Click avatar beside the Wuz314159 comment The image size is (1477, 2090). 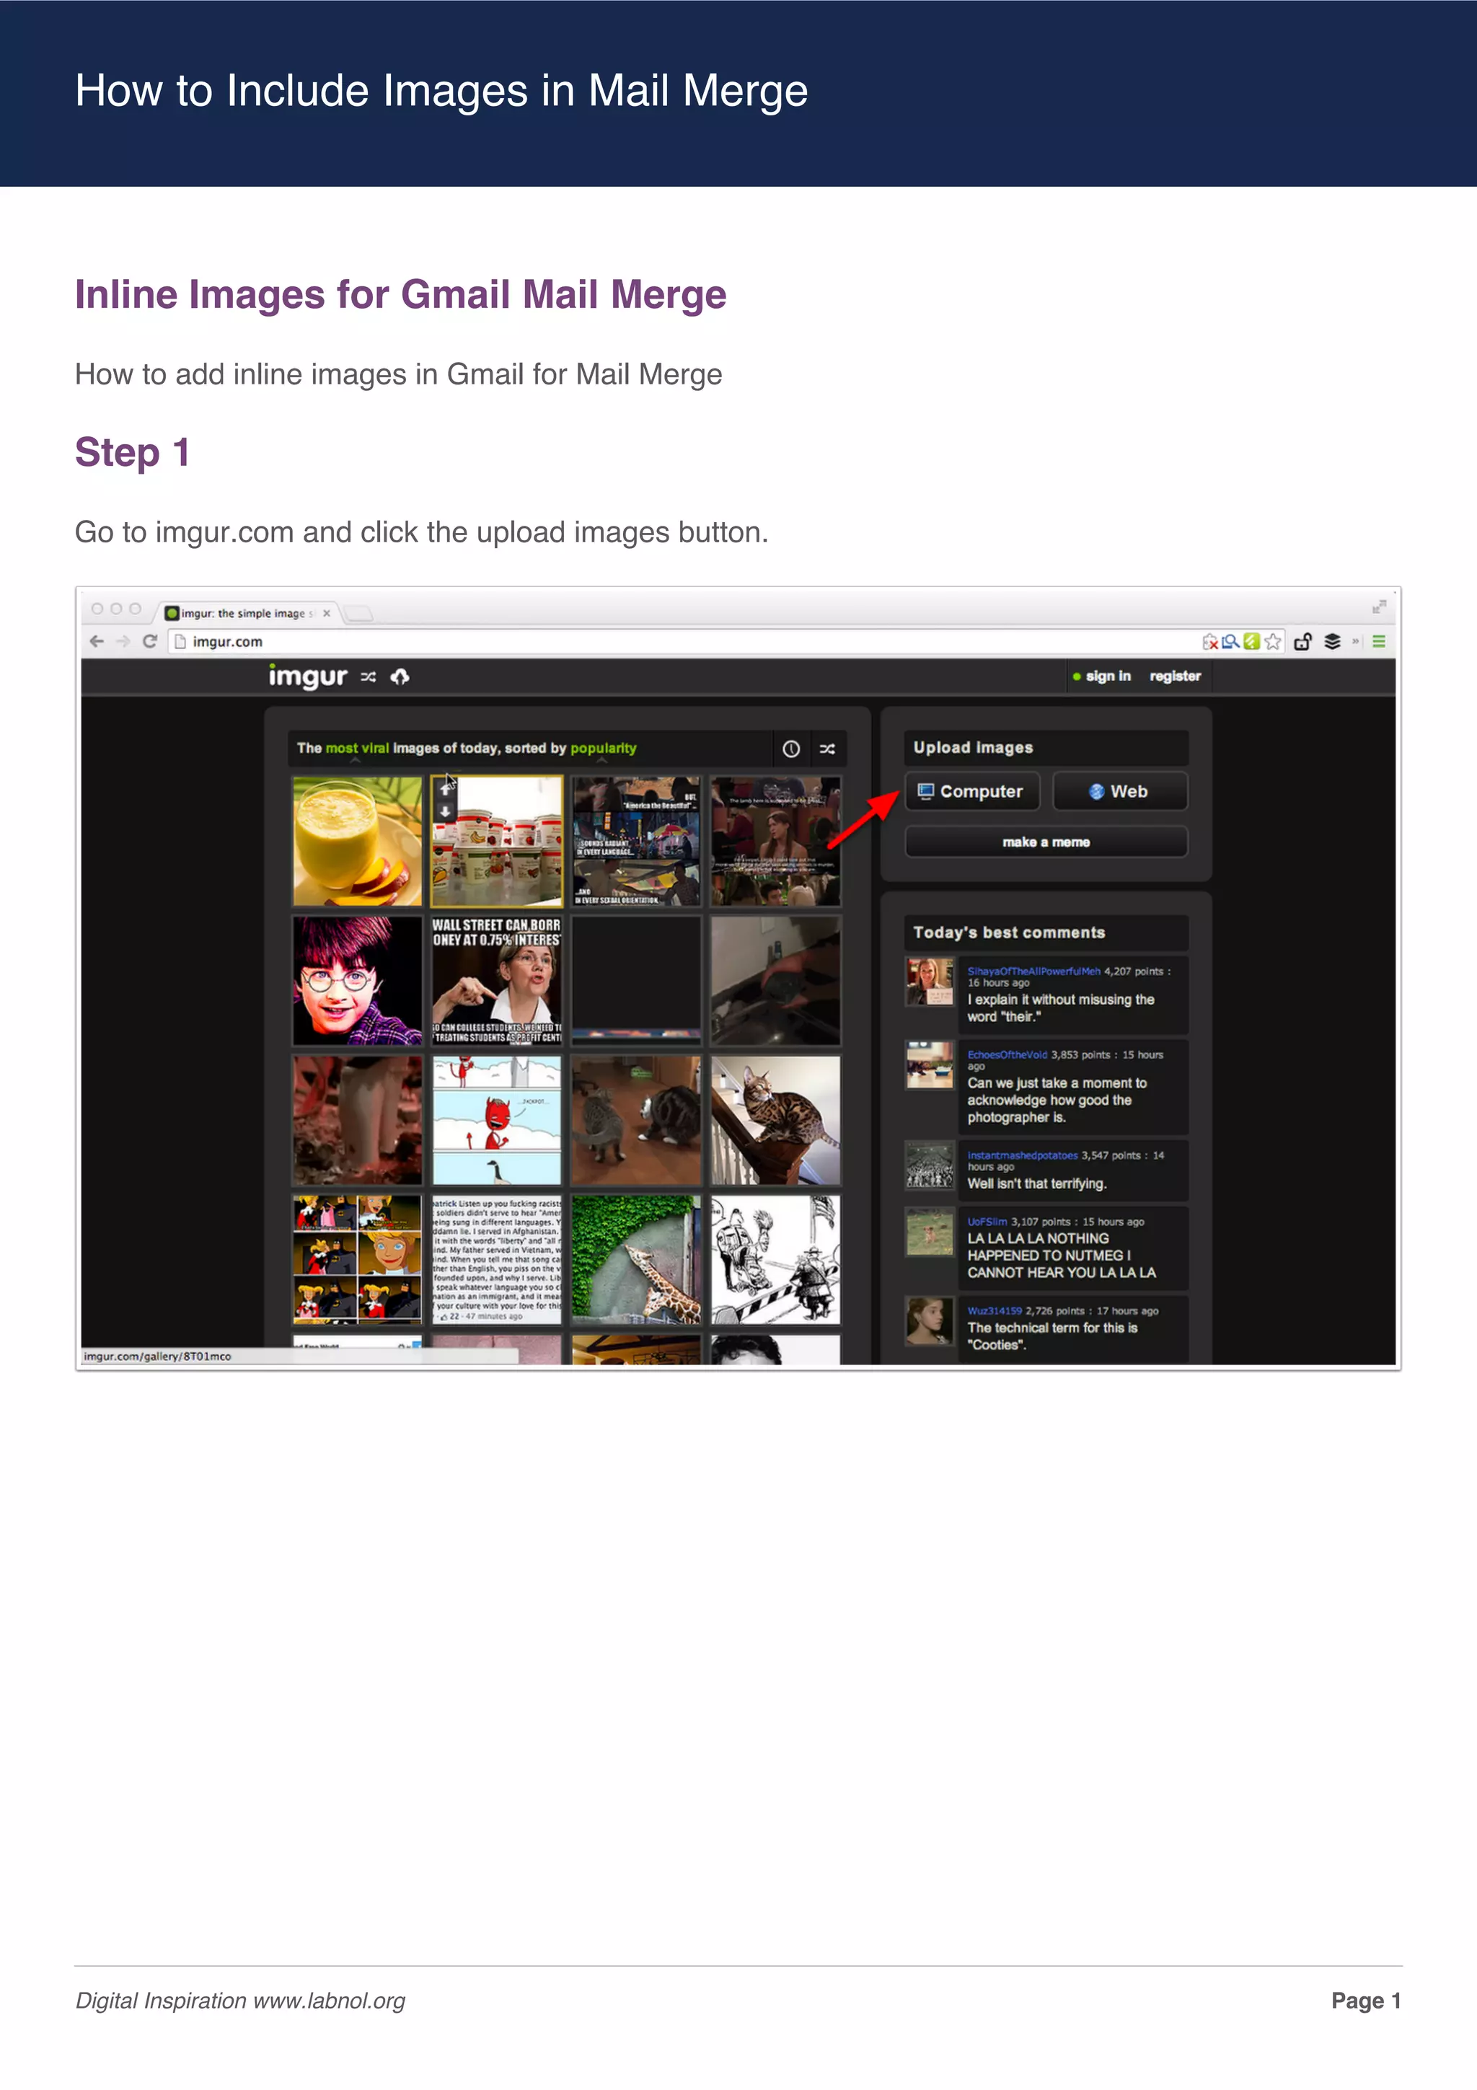929,1320
